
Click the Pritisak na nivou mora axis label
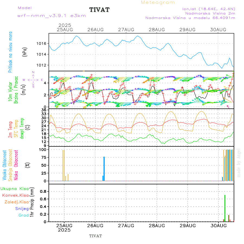[10, 52]
